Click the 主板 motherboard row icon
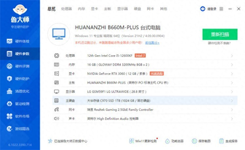The image size is (245, 150). click(57, 82)
